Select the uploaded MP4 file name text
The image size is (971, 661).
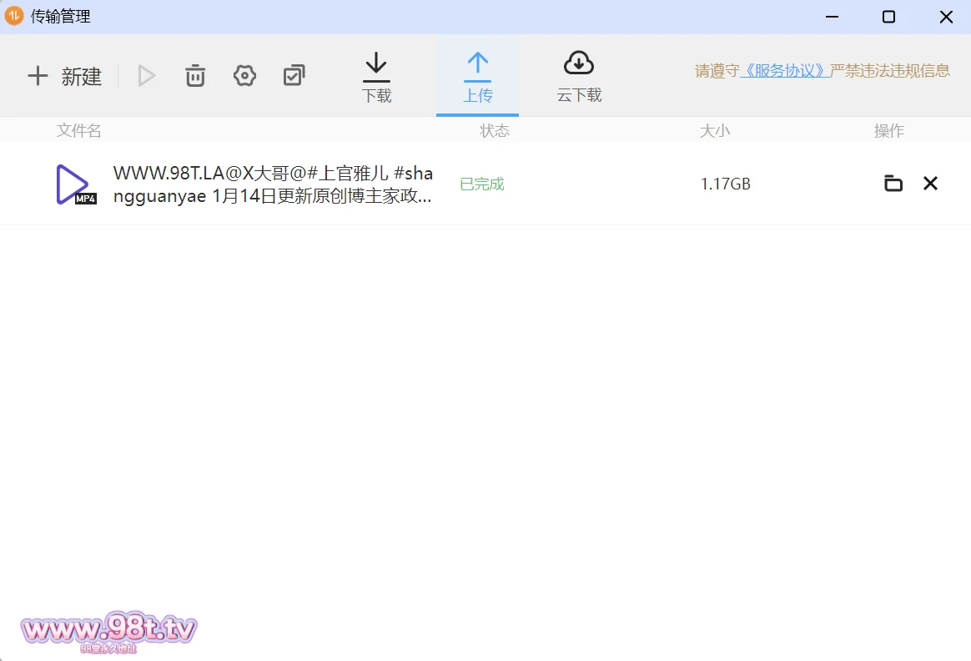point(273,184)
